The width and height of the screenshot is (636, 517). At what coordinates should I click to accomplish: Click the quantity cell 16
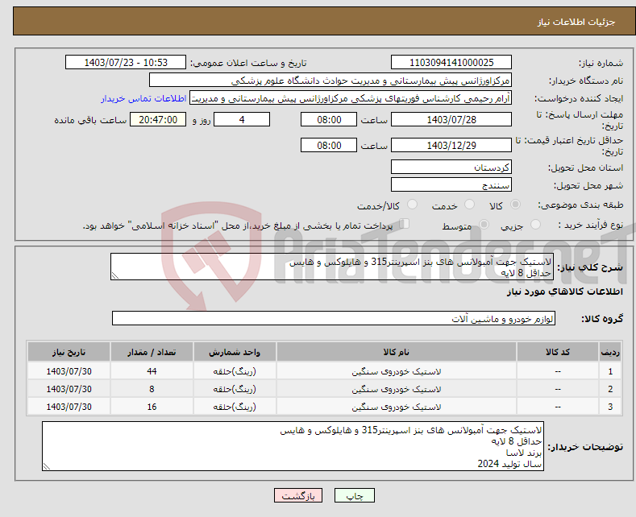[x=152, y=407]
